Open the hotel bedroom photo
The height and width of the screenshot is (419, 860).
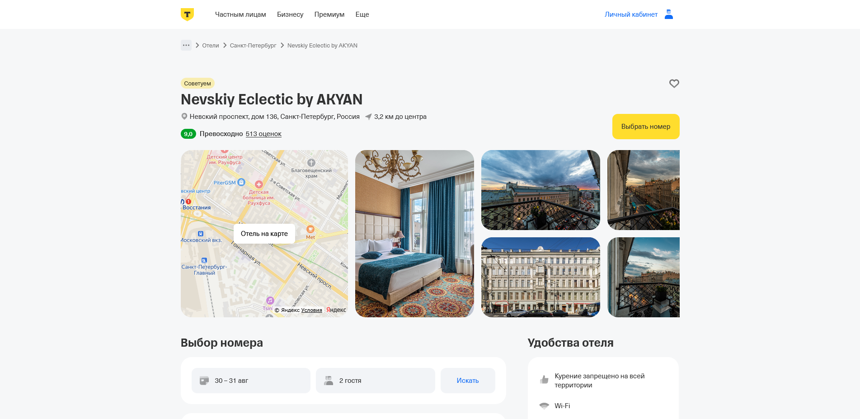[414, 234]
